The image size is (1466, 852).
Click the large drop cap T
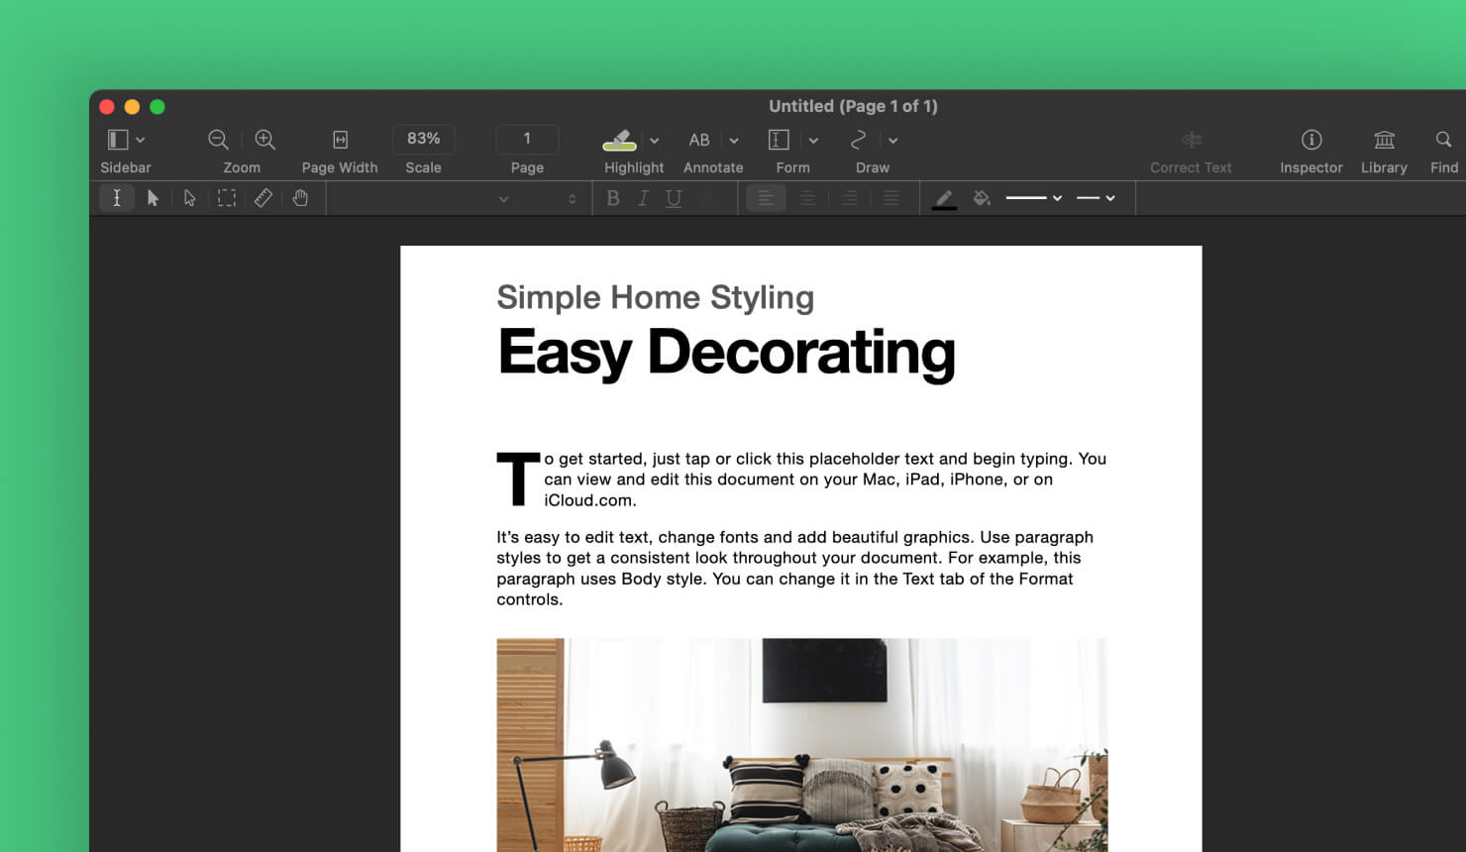(518, 479)
